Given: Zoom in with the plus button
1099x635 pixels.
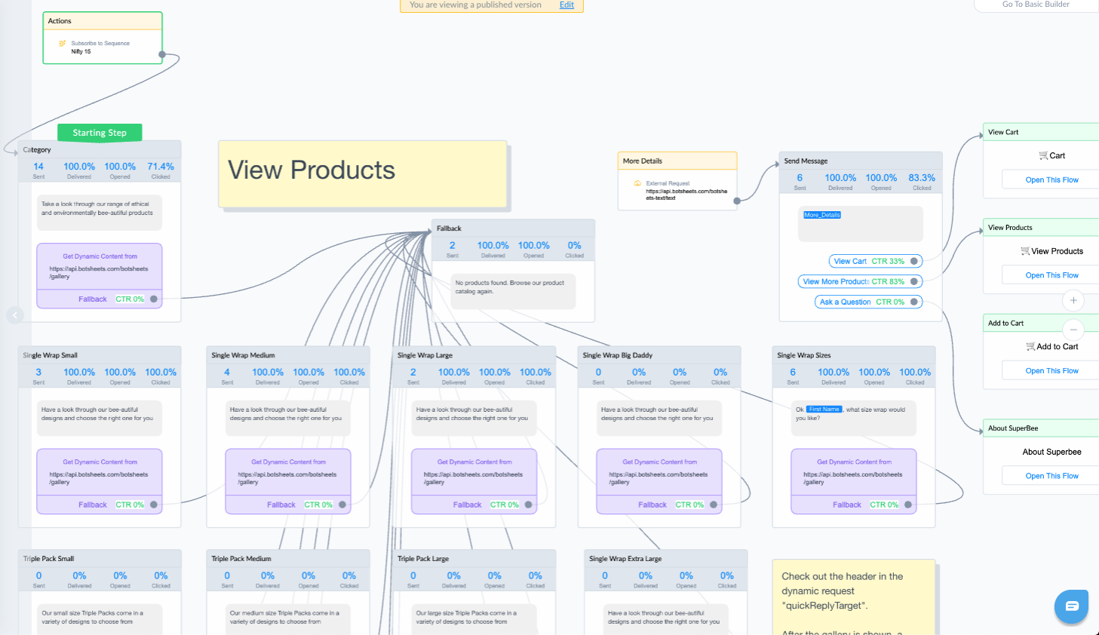Looking at the screenshot, I should pos(1073,301).
